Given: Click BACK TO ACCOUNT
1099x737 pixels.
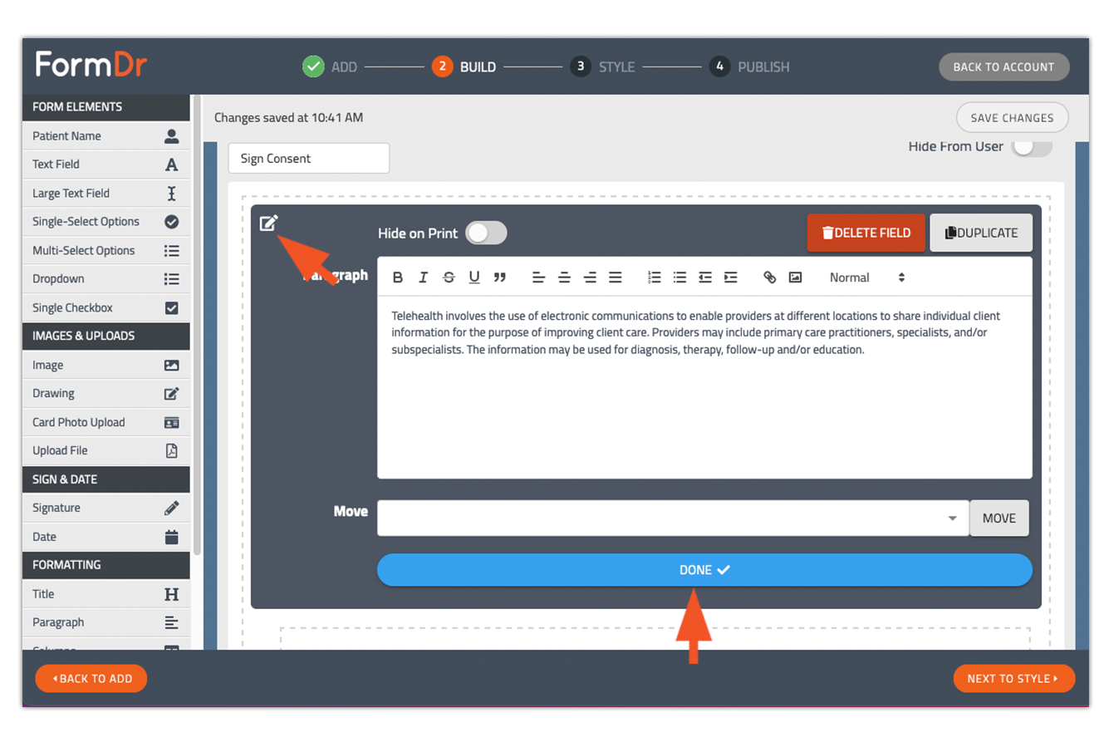Looking at the screenshot, I should (x=1004, y=67).
